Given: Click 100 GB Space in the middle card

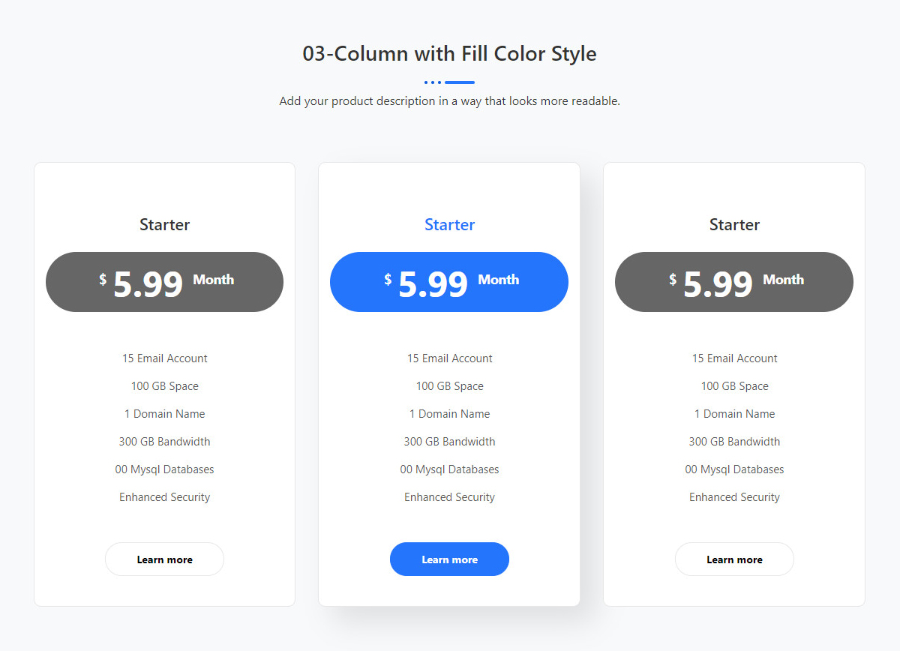Looking at the screenshot, I should point(449,386).
